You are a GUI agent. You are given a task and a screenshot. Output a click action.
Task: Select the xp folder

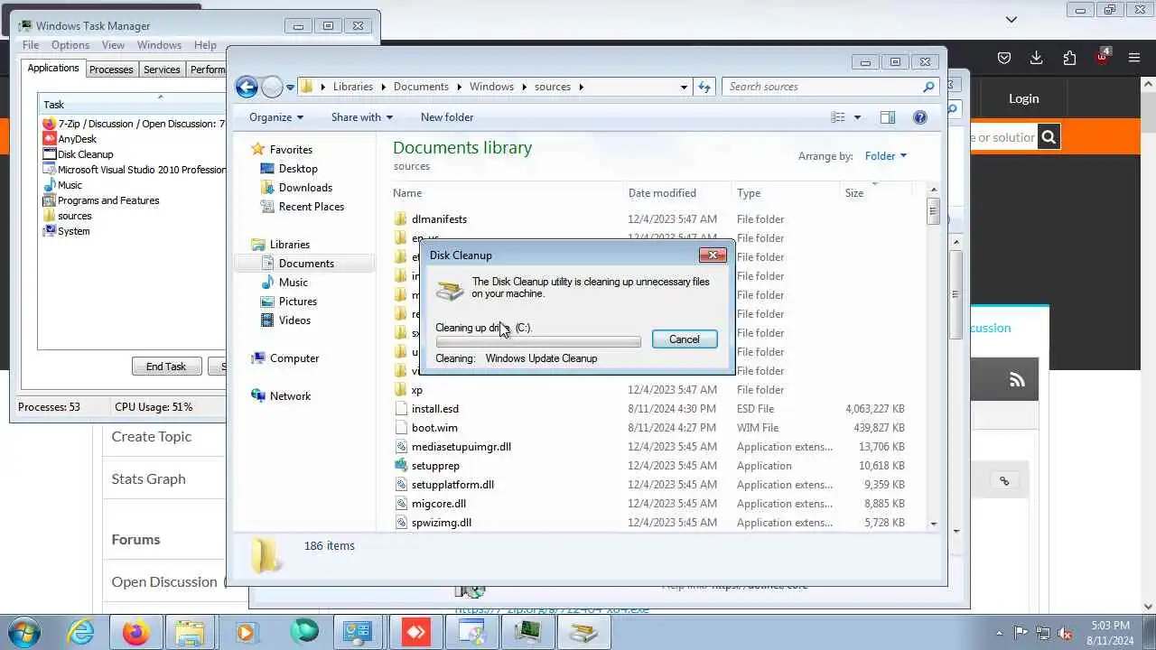(416, 390)
